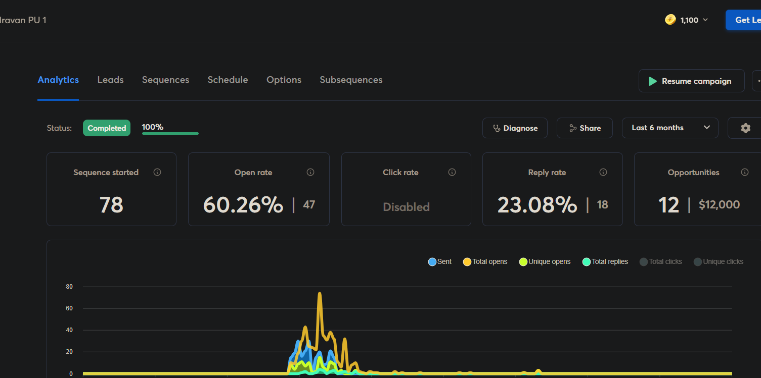761x378 pixels.
Task: Click the 18 replies count
Action: [x=602, y=204]
